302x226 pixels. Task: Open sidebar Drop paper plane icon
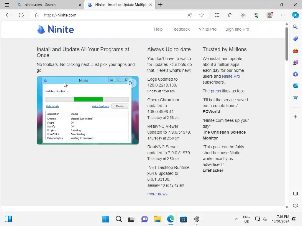point(295,98)
